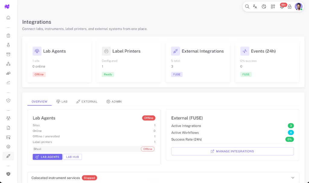Click the Success Rate 0% badge
309x183 pixels.
tap(289, 139)
